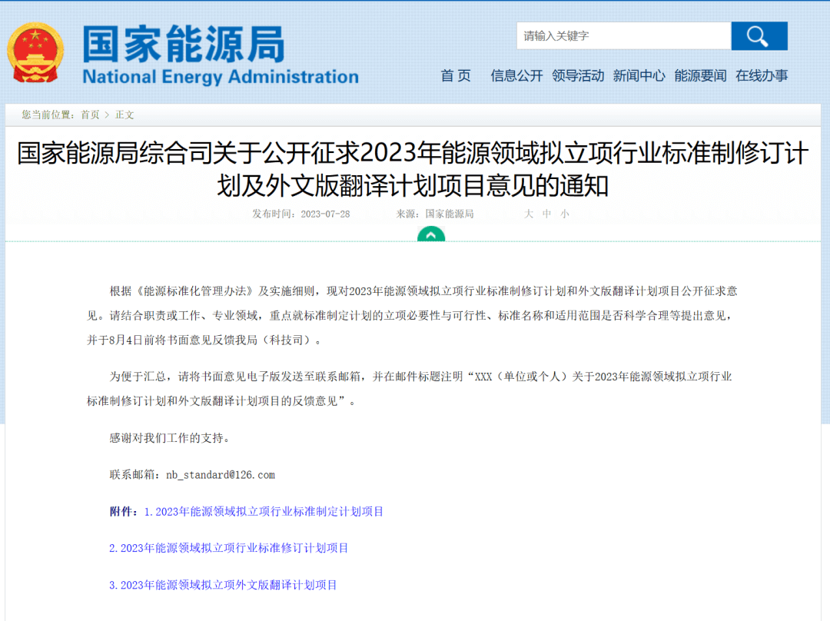Screen dimensions: 830x621
Task: Open the 信息公开 menu item
Action: [516, 76]
